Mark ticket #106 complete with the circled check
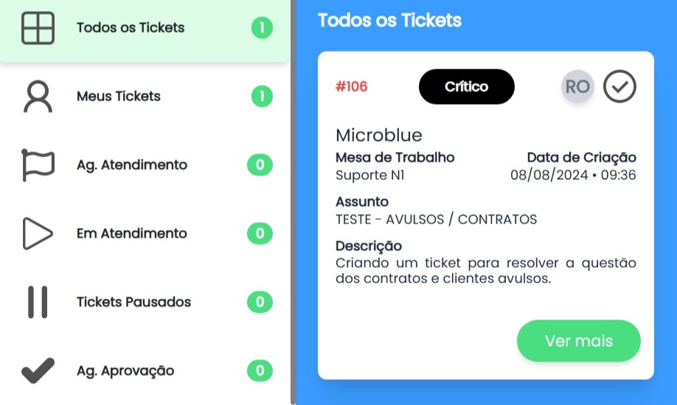 (x=619, y=87)
